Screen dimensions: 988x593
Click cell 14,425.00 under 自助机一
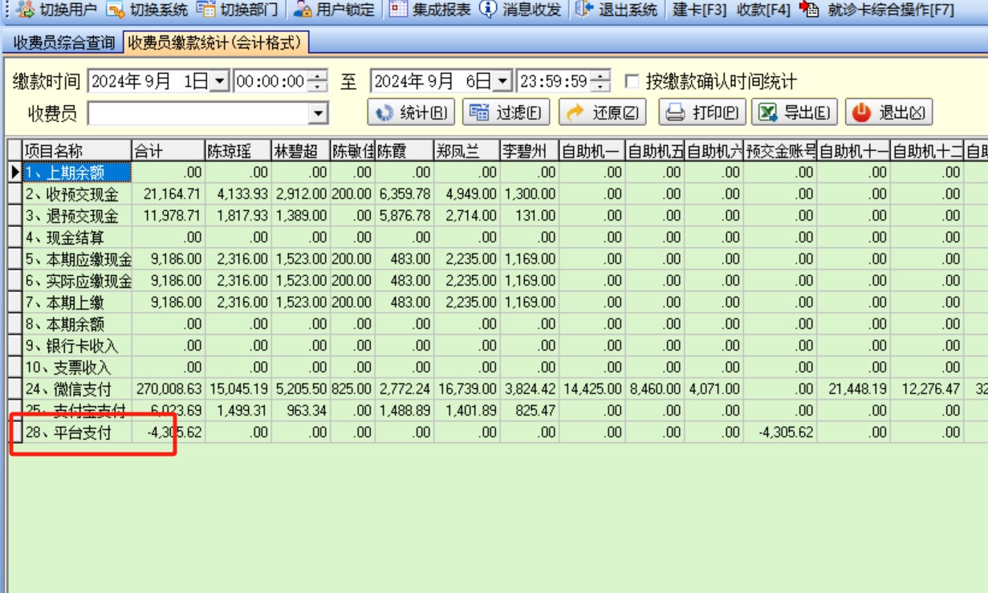click(592, 389)
